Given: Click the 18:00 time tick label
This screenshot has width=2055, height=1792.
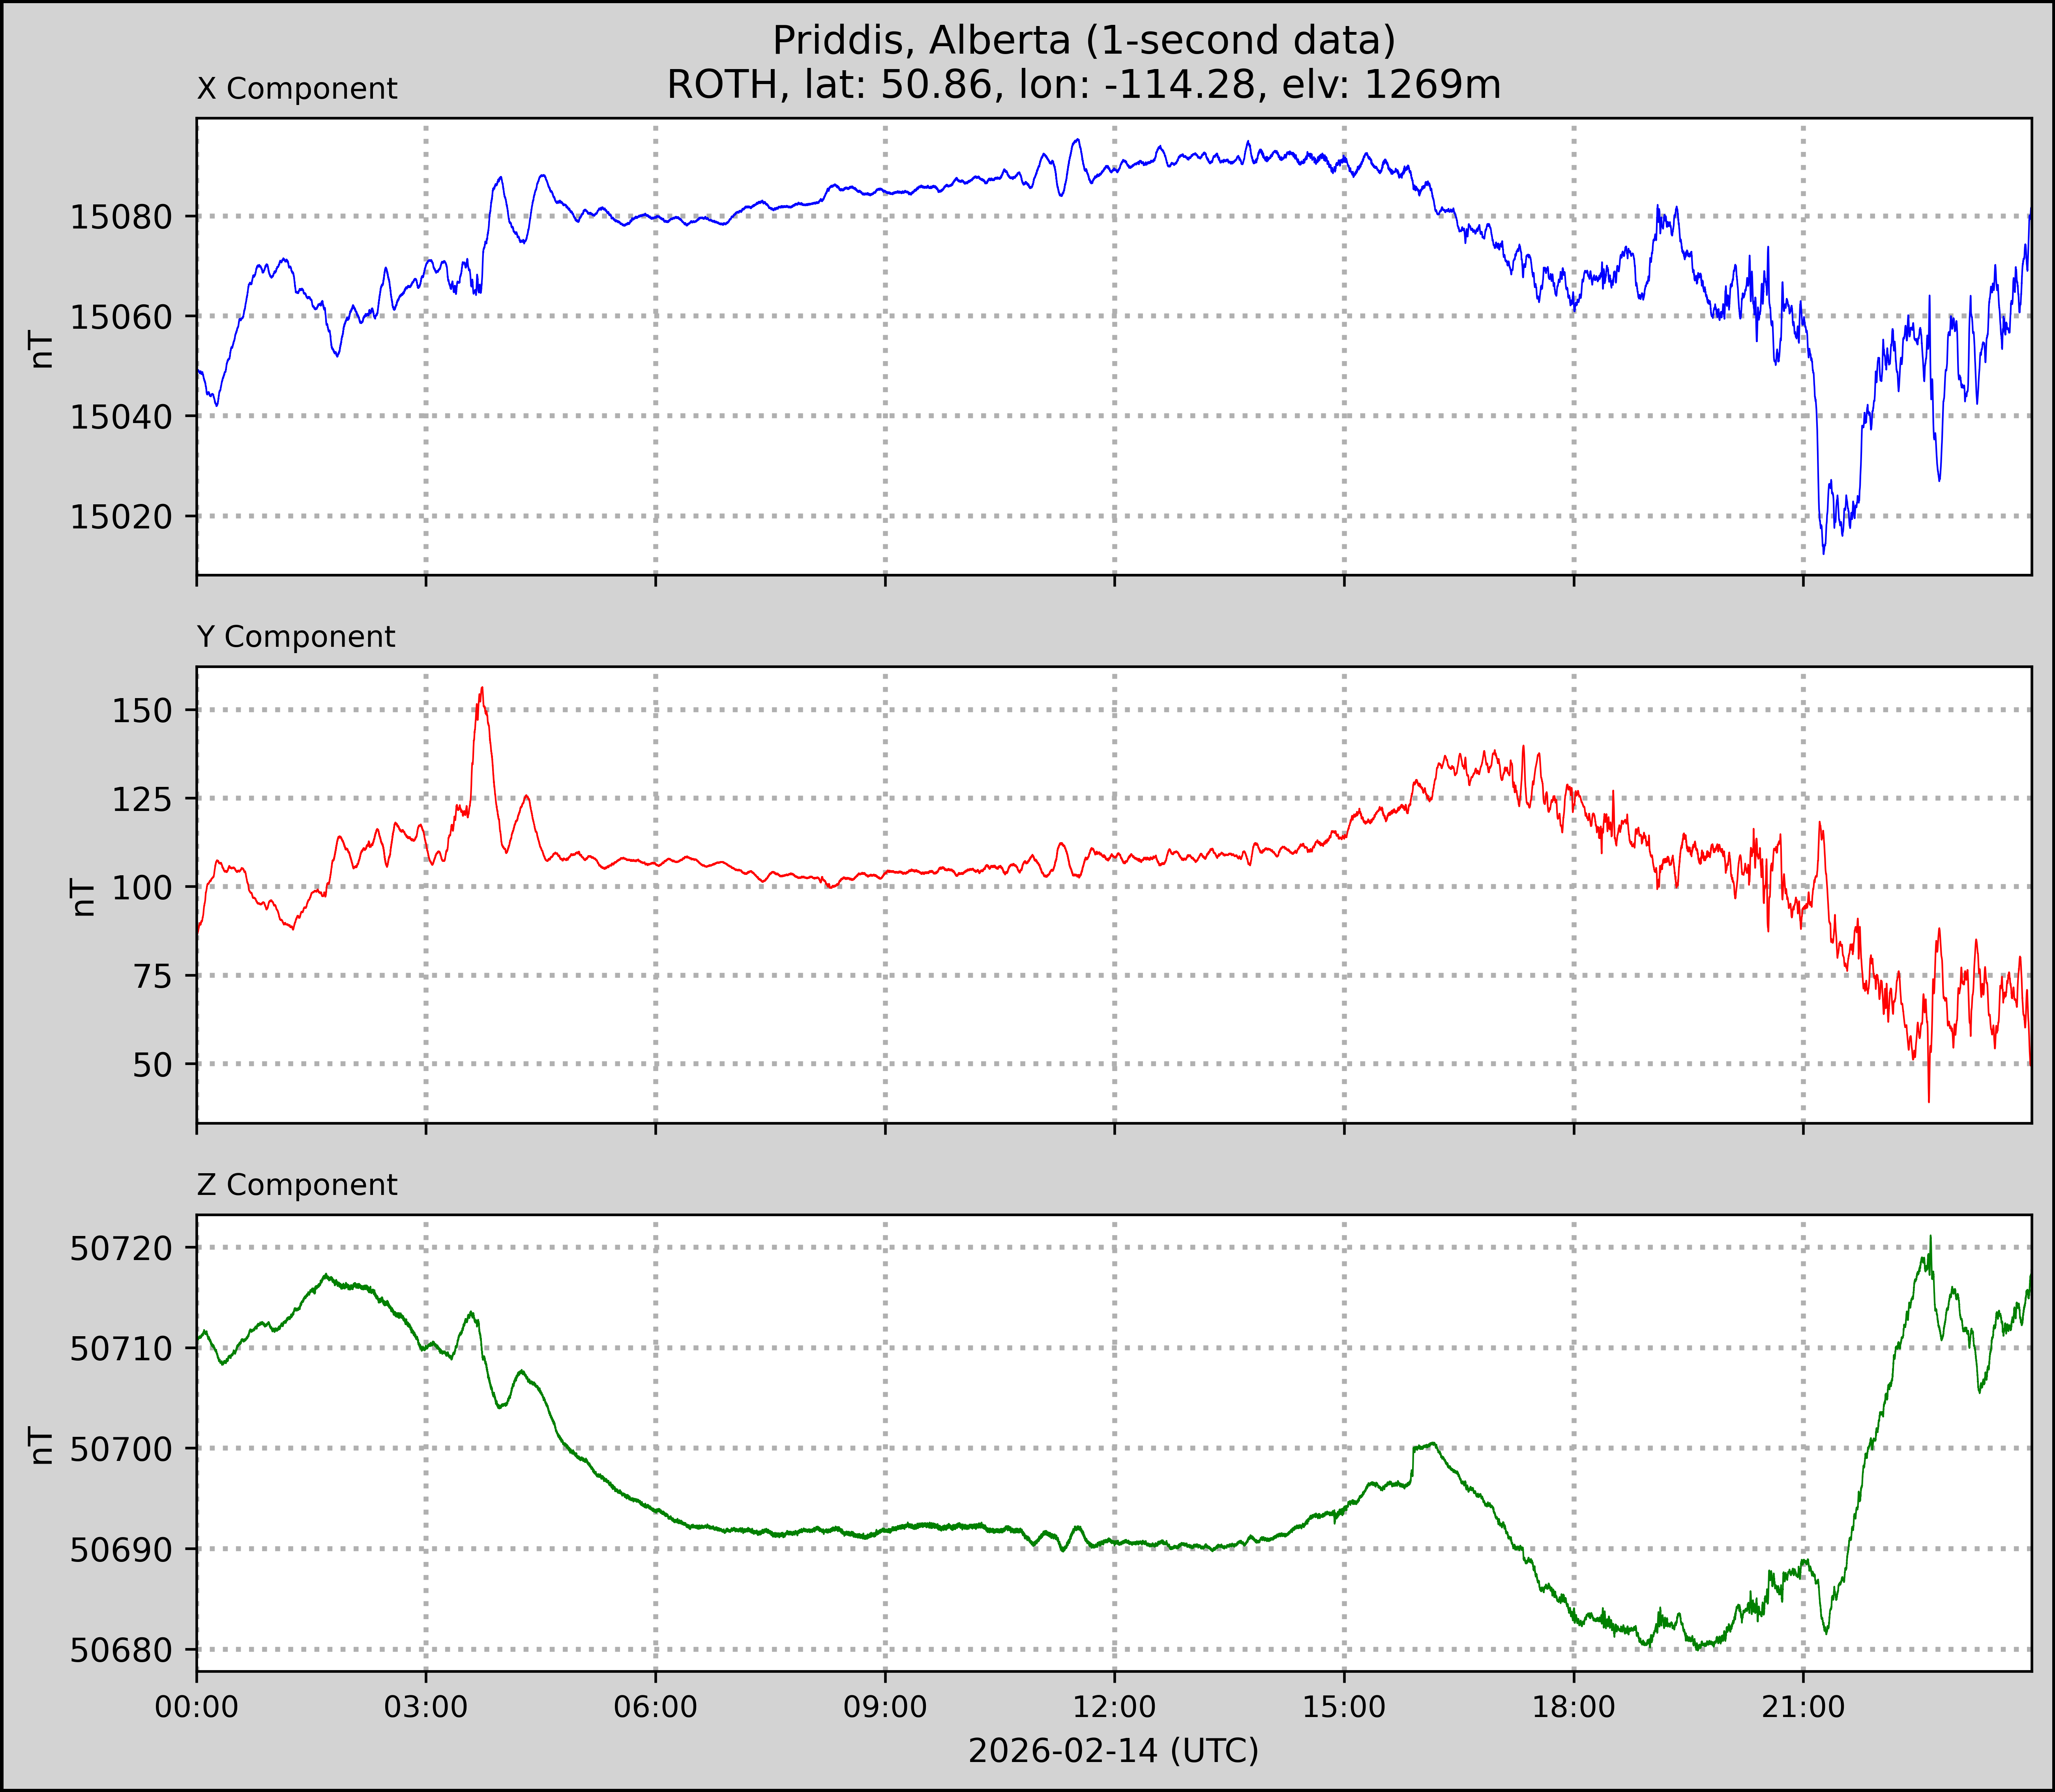Looking at the screenshot, I should click(1574, 1707).
